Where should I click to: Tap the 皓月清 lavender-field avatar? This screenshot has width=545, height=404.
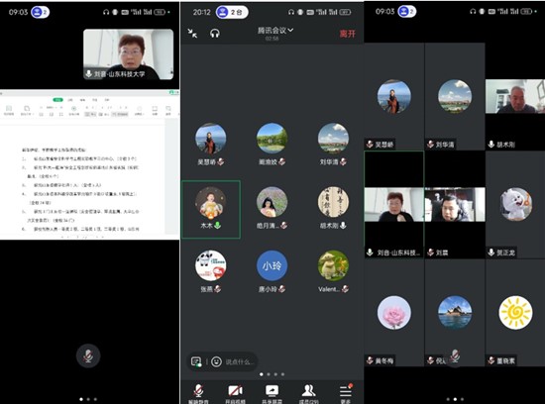pyautogui.click(x=272, y=202)
